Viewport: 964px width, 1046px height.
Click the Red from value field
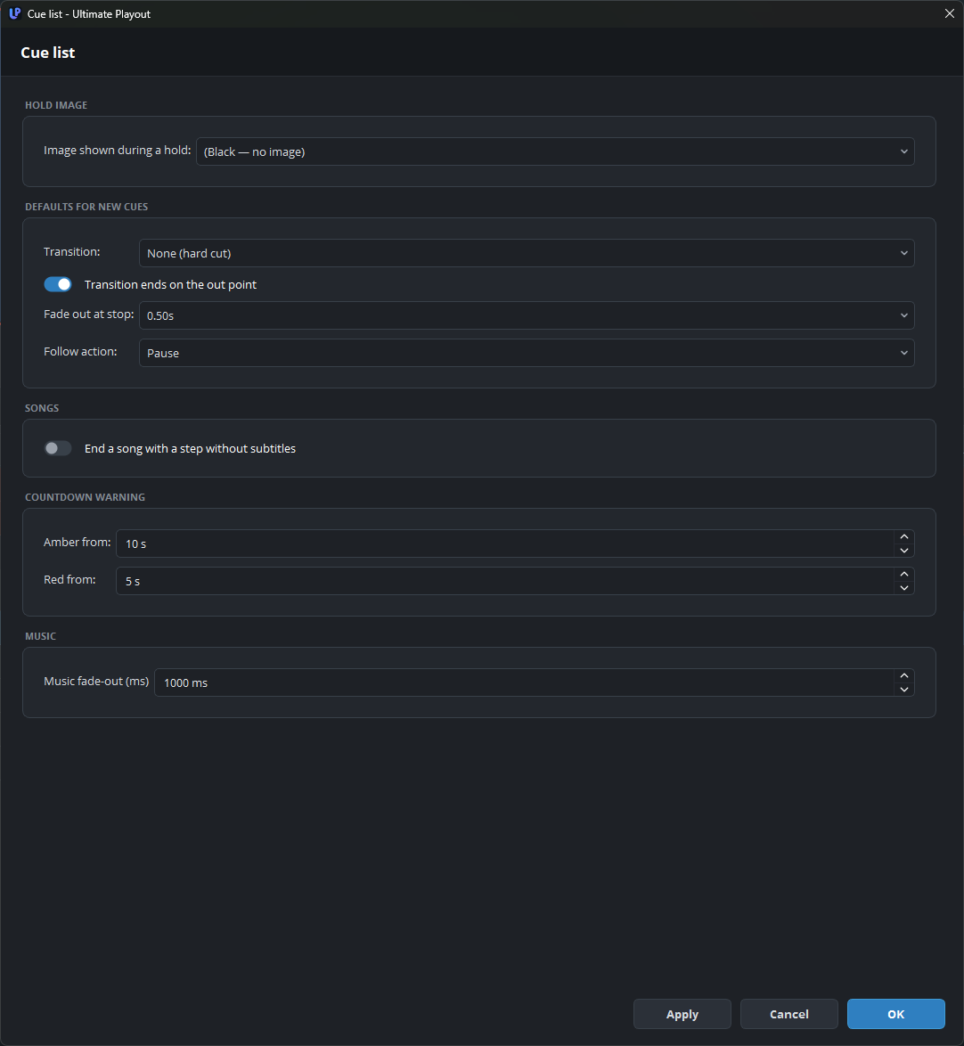pyautogui.click(x=504, y=581)
